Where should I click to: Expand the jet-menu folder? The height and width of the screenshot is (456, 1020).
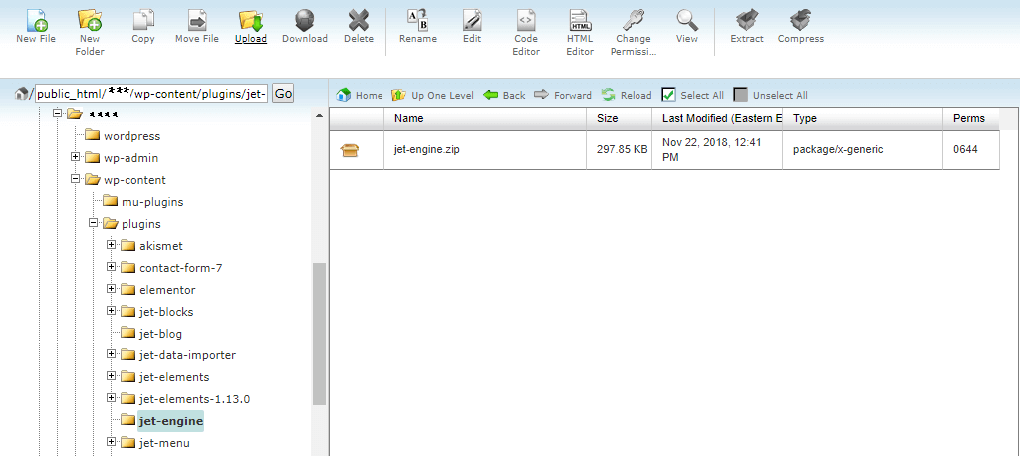point(112,443)
